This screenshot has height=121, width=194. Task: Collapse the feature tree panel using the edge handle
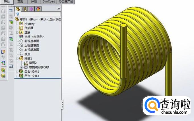coord(62,105)
